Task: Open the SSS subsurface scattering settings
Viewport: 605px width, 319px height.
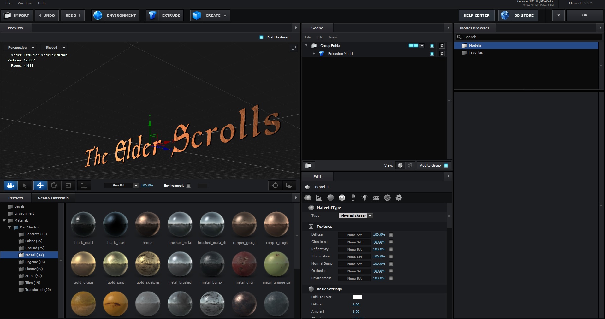Action: pyautogui.click(x=376, y=198)
